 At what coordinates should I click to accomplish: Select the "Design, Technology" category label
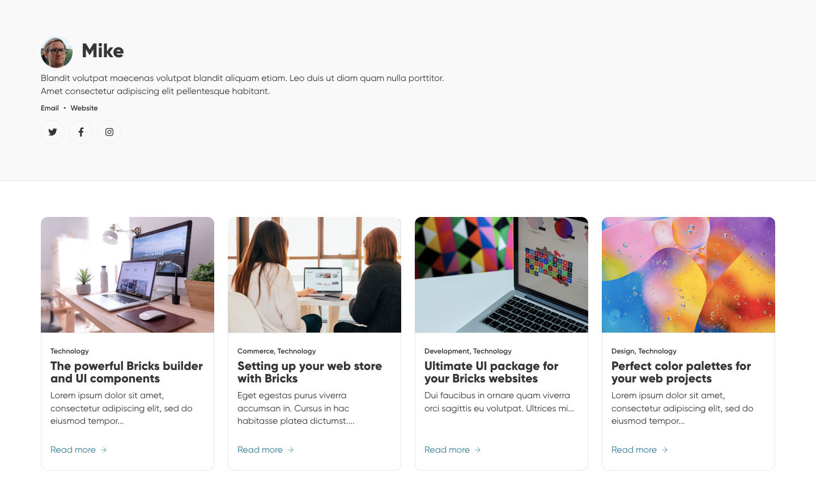point(644,351)
